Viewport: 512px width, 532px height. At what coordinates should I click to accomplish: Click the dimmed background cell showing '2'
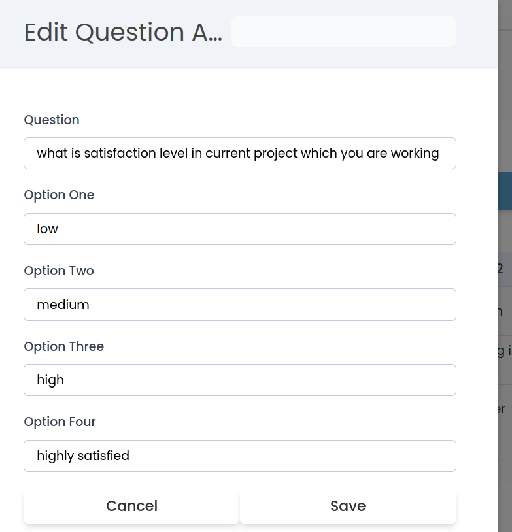pos(501,269)
